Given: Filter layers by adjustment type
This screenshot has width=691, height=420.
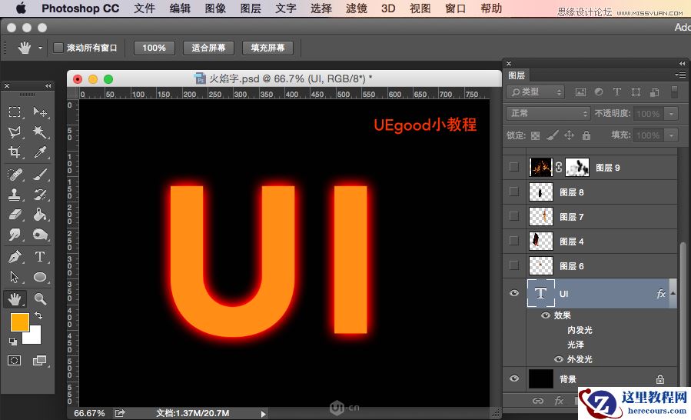Looking at the screenshot, I should pos(599,92).
